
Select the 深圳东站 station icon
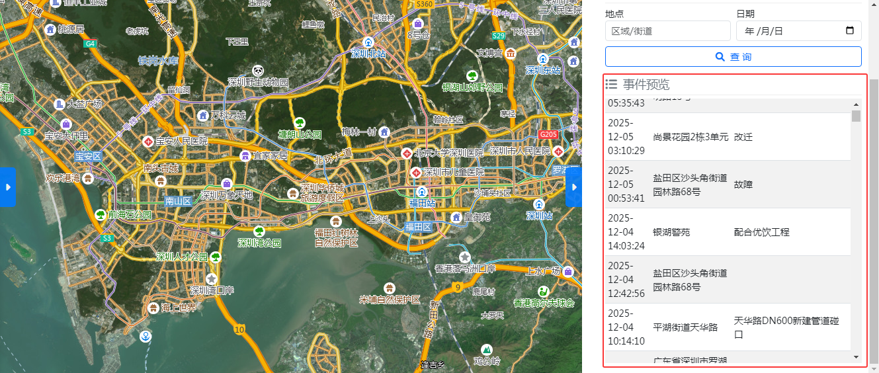point(543,58)
